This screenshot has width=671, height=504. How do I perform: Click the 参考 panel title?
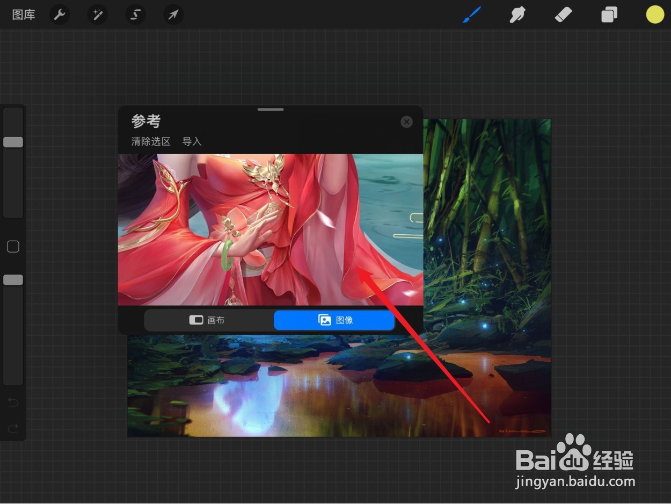[x=146, y=121]
